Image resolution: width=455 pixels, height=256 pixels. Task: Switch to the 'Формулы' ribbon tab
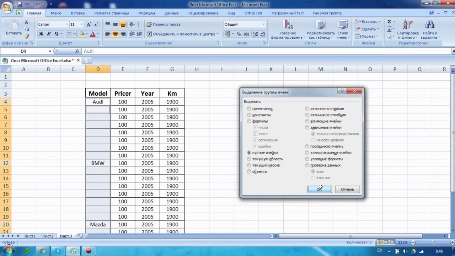coord(147,13)
